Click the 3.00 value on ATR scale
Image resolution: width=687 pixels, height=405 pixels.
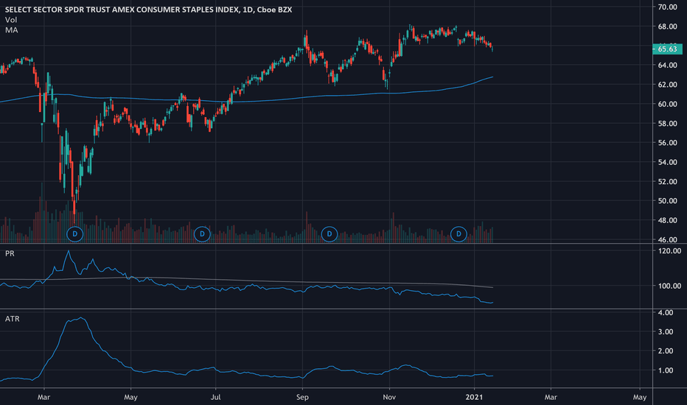click(666, 332)
